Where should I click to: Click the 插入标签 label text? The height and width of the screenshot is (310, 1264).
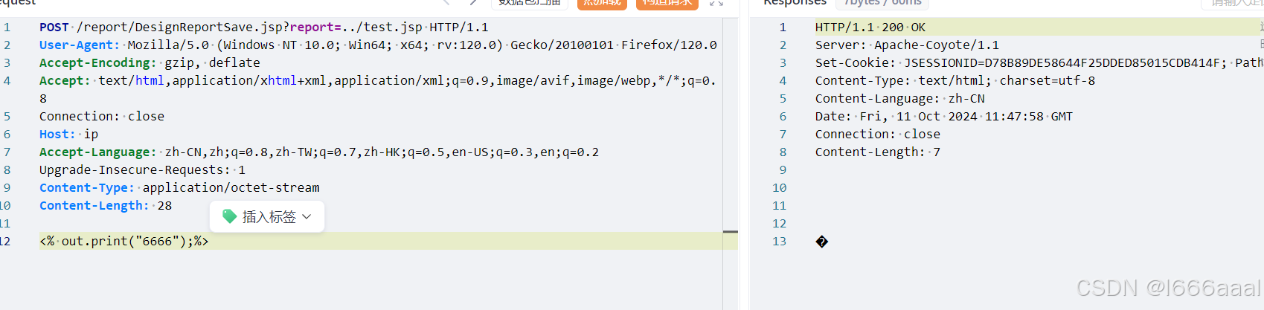pyautogui.click(x=269, y=216)
